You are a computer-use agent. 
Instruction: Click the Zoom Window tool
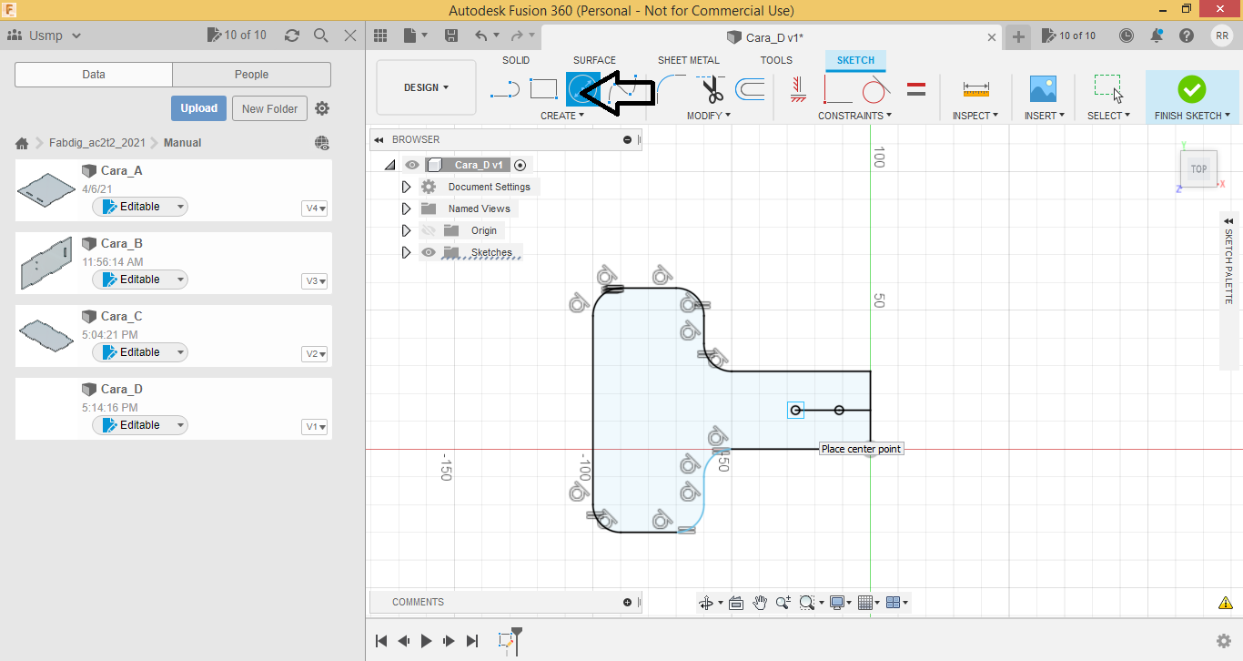pos(806,603)
